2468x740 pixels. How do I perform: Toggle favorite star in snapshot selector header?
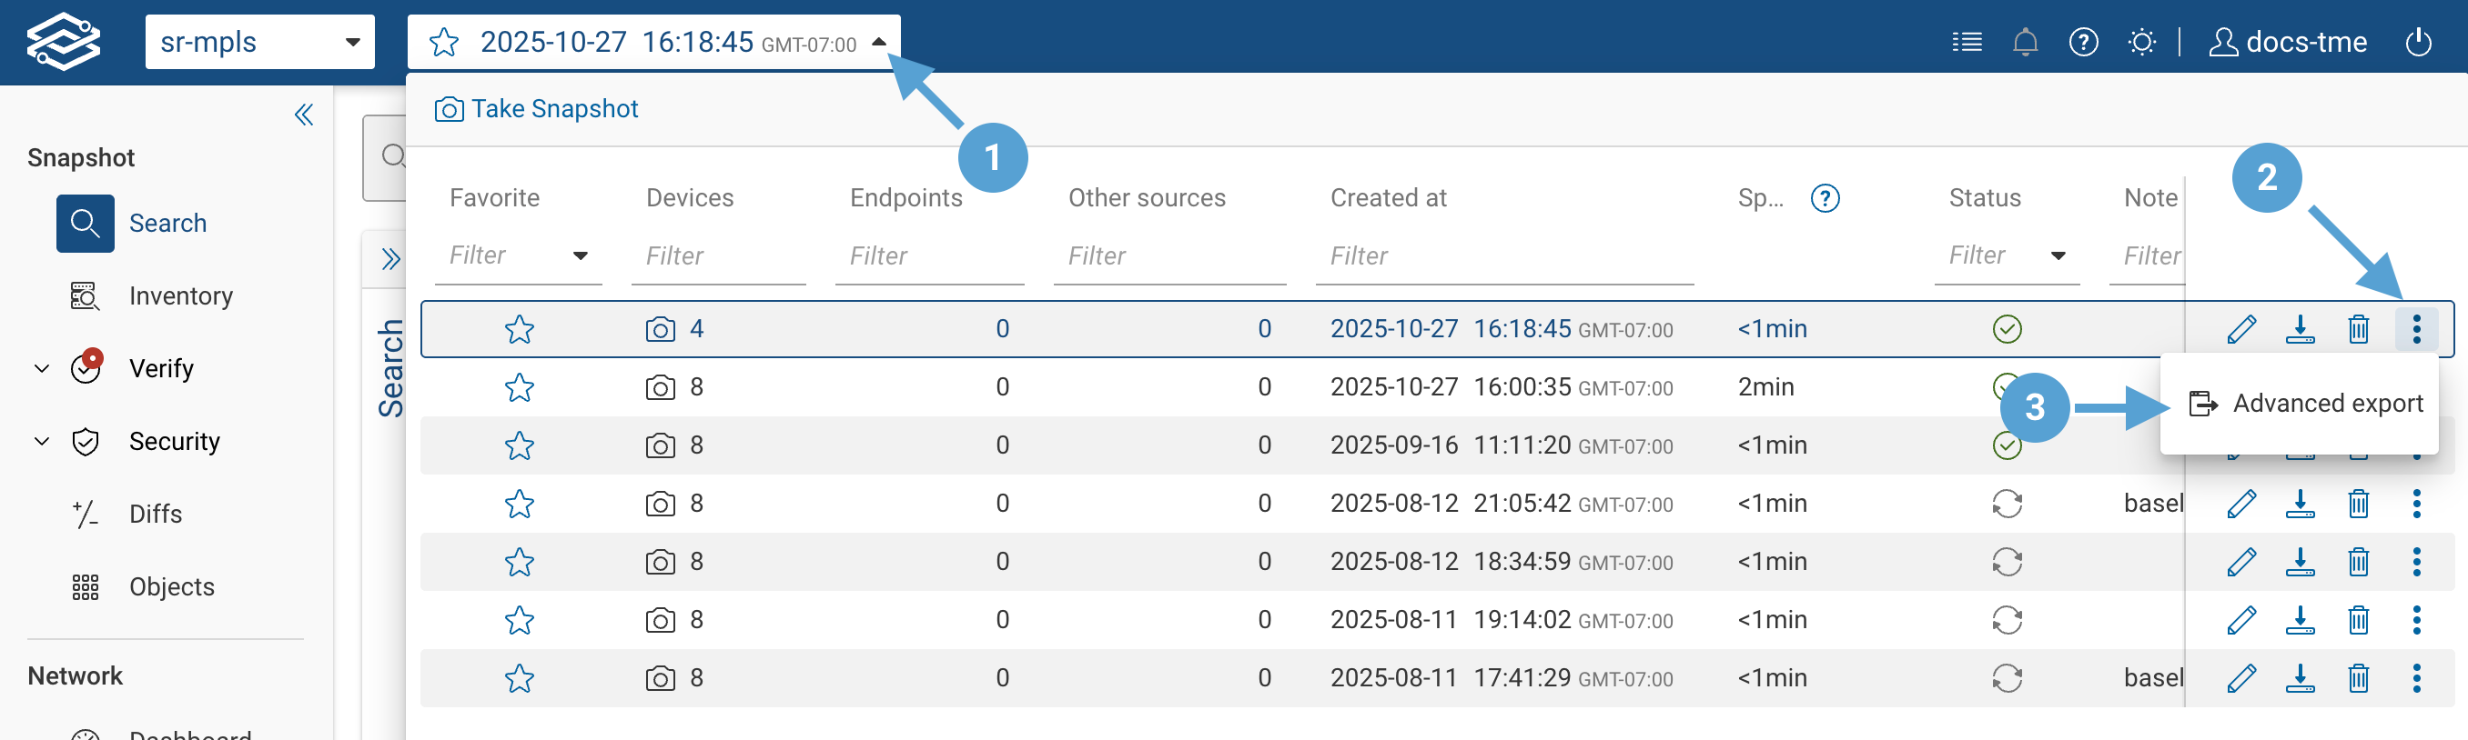443,42
